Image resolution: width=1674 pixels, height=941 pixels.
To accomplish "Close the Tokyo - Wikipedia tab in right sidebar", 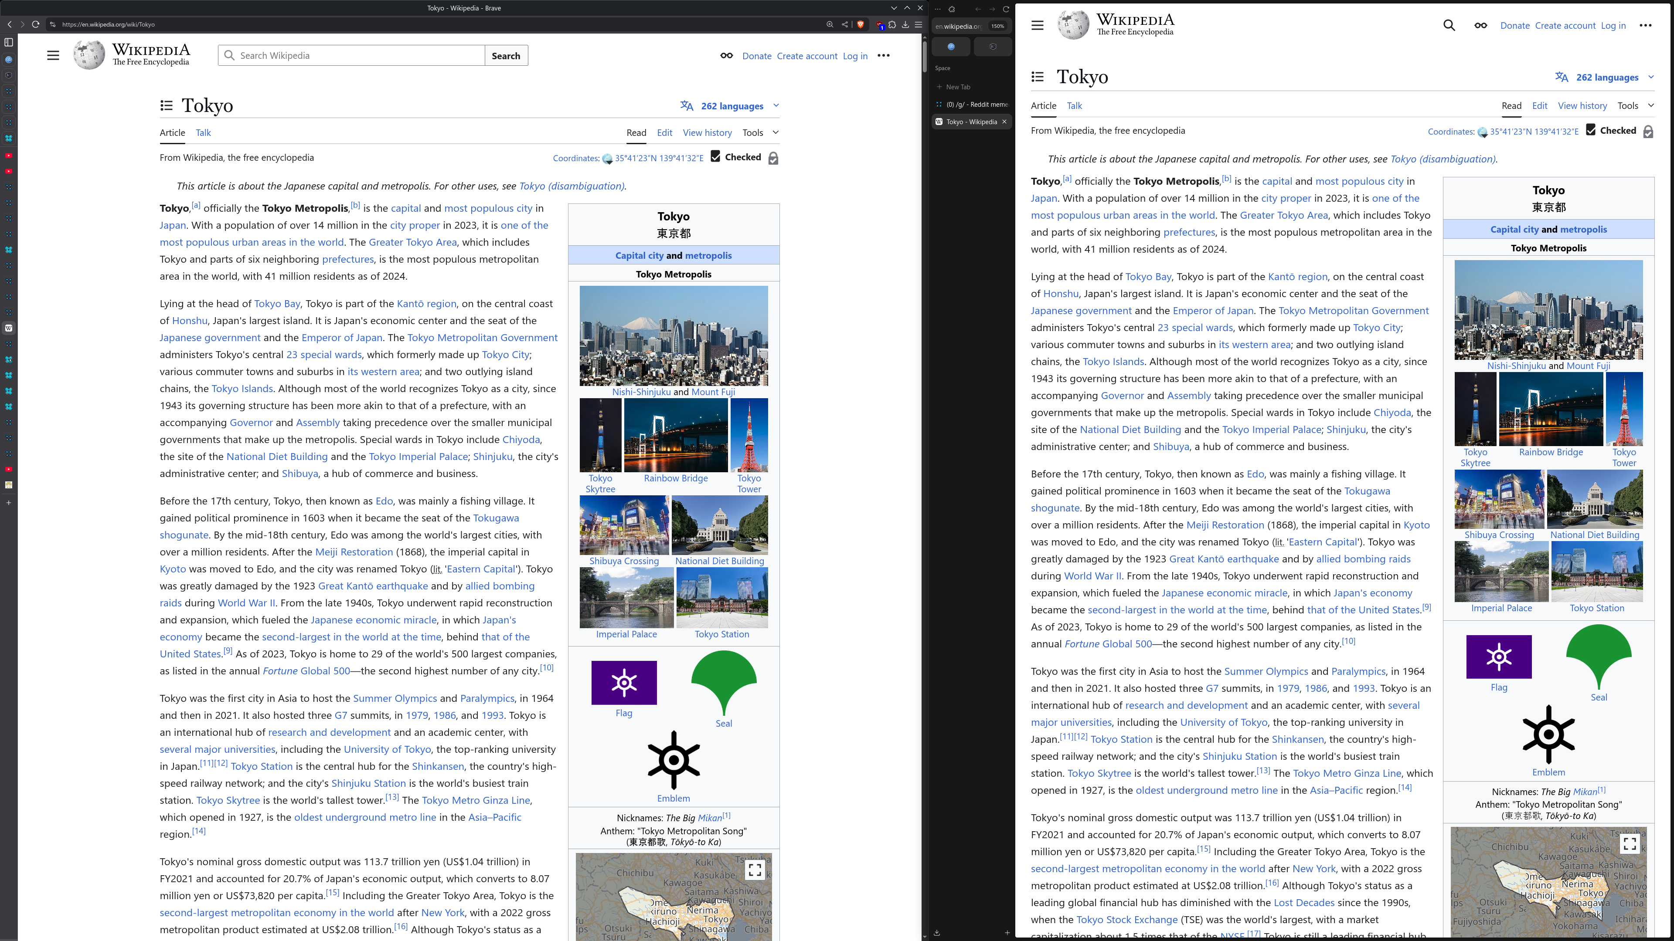I will (1004, 122).
